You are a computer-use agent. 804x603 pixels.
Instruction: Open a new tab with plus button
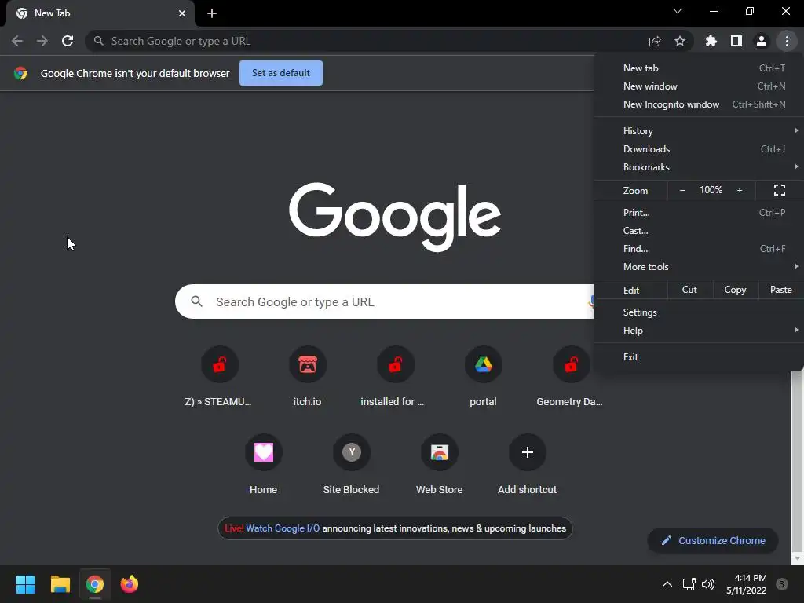[212, 13]
